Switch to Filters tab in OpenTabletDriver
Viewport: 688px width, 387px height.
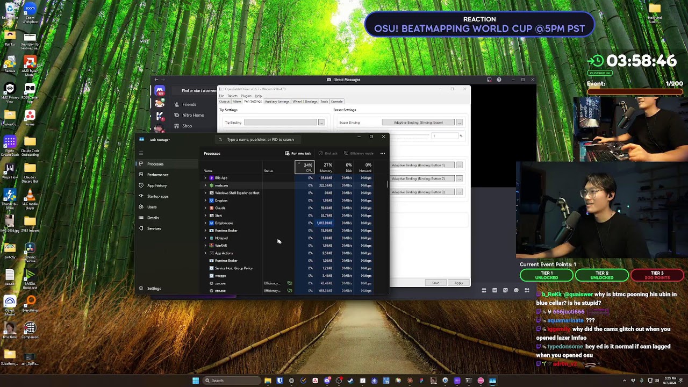[x=236, y=102]
